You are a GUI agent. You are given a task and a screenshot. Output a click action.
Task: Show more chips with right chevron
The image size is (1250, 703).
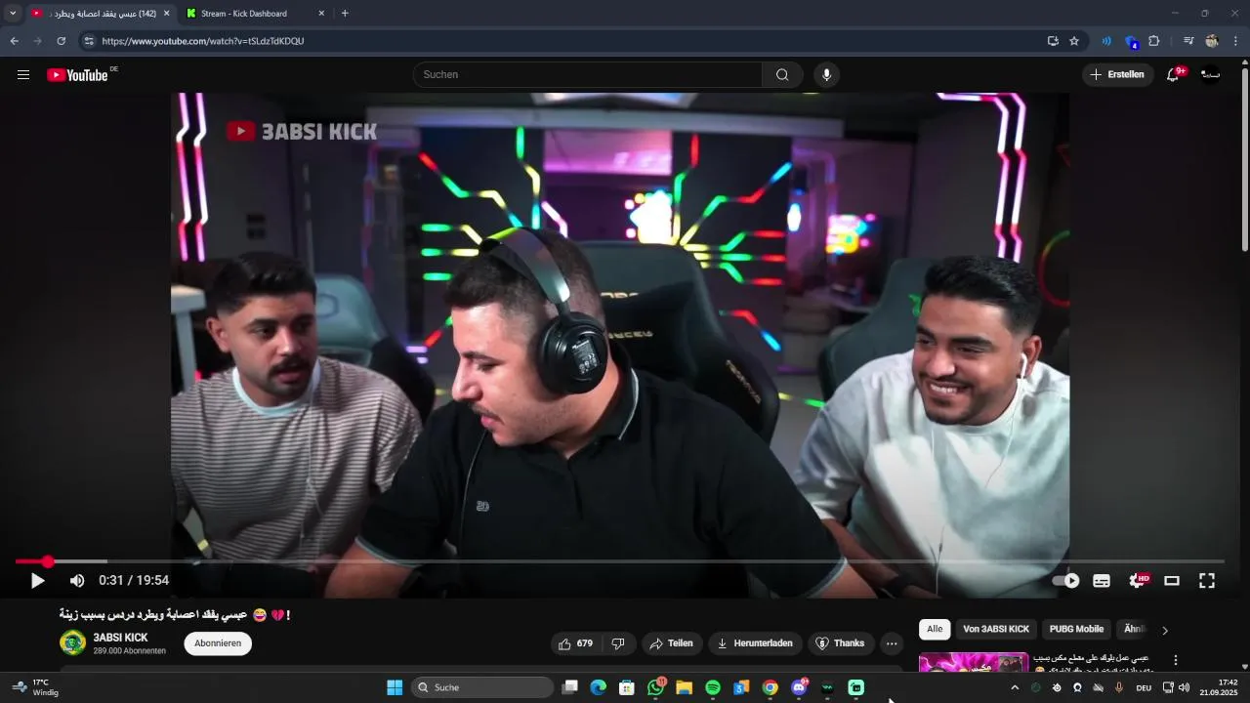pos(1164,631)
